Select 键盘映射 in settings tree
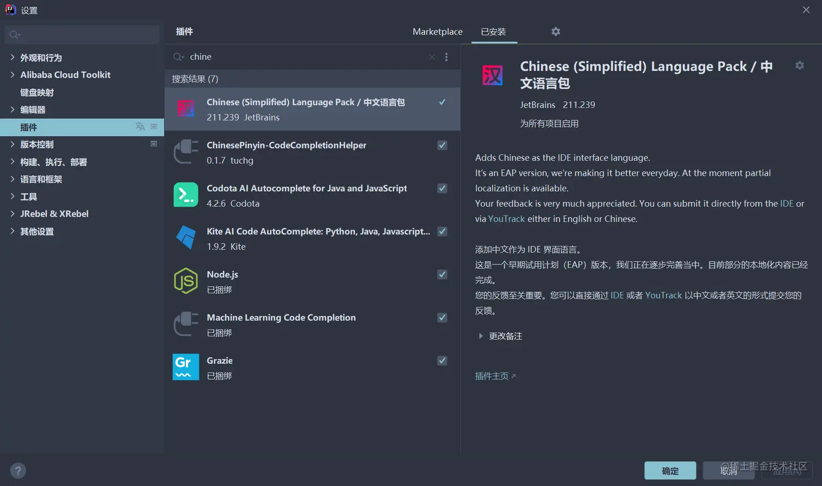 pyautogui.click(x=37, y=92)
